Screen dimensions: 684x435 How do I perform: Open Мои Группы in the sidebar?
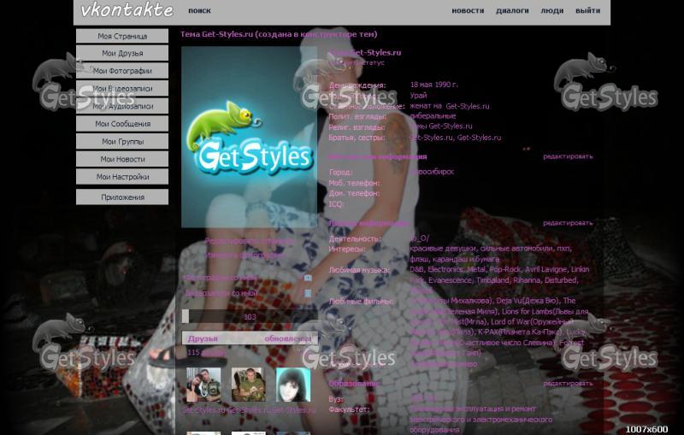click(122, 142)
